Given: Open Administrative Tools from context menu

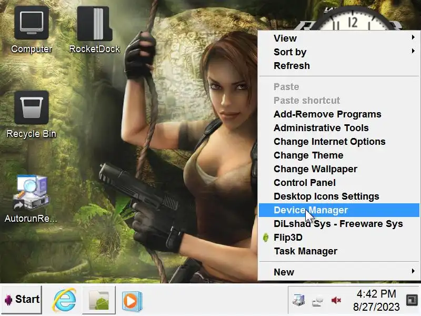Looking at the screenshot, I should pos(339,128).
